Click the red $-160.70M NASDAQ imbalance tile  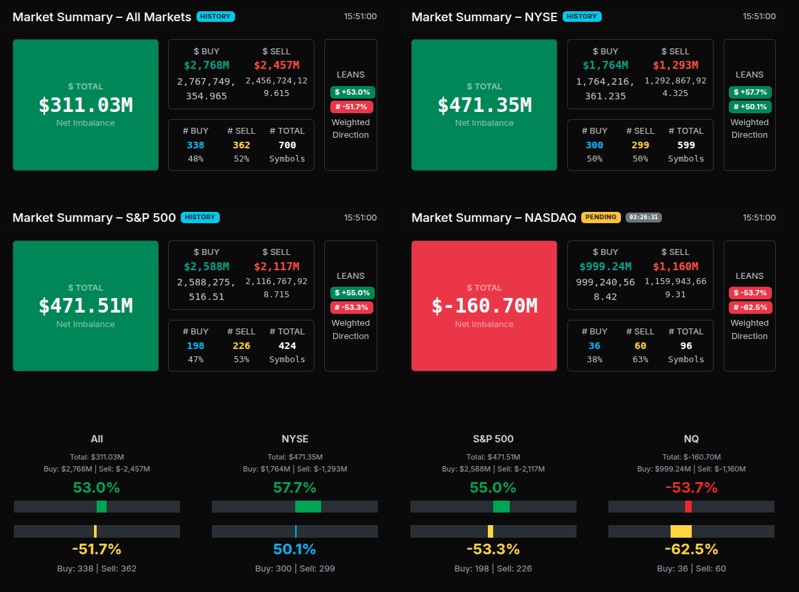484,305
